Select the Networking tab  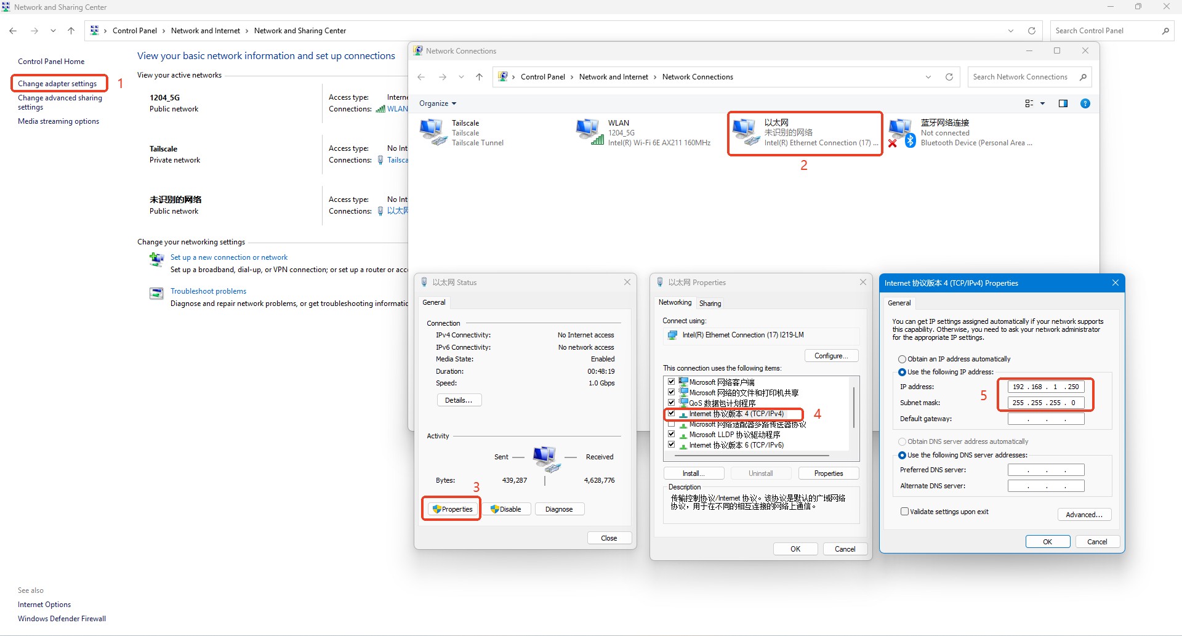click(x=675, y=302)
